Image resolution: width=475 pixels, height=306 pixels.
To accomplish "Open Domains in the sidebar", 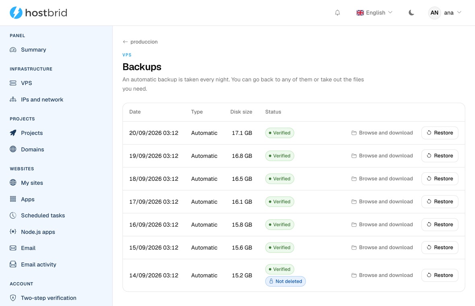I will (x=33, y=149).
